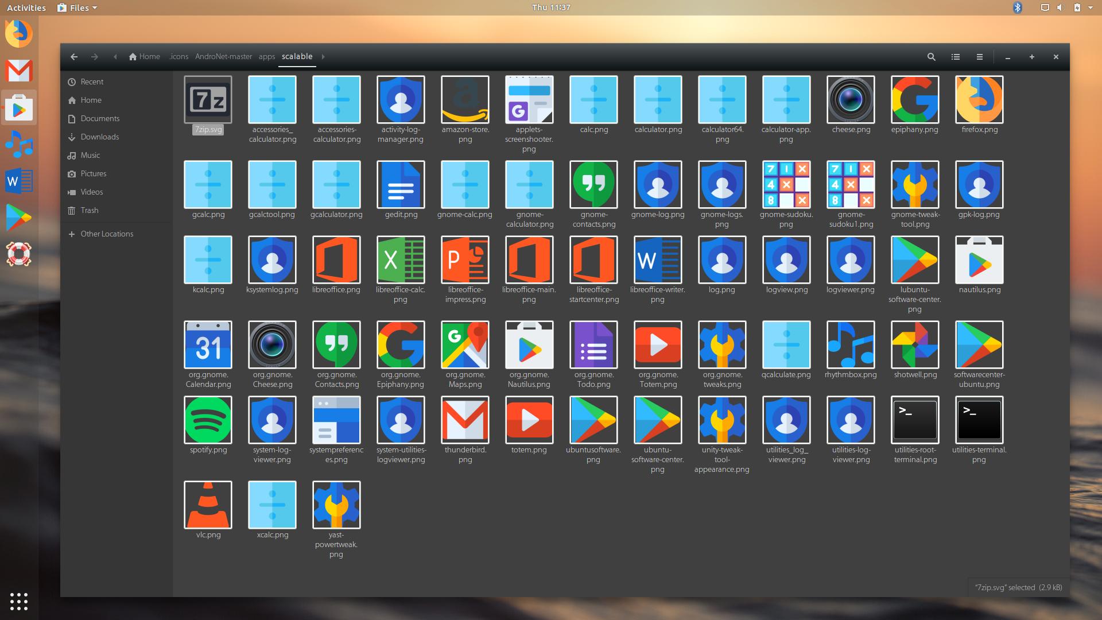Screen dimensions: 1102x620
Task: Open Other Locations in the sidebar
Action: coord(107,234)
